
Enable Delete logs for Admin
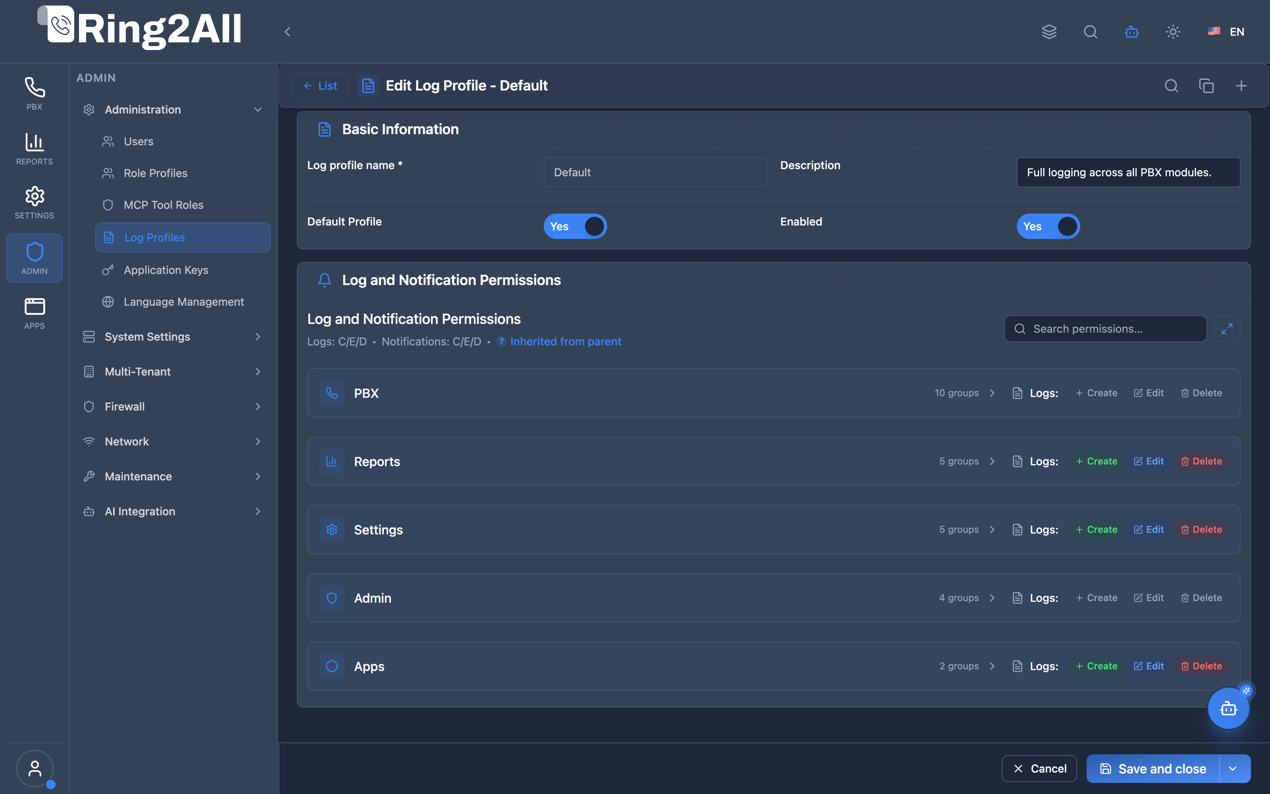(1201, 597)
